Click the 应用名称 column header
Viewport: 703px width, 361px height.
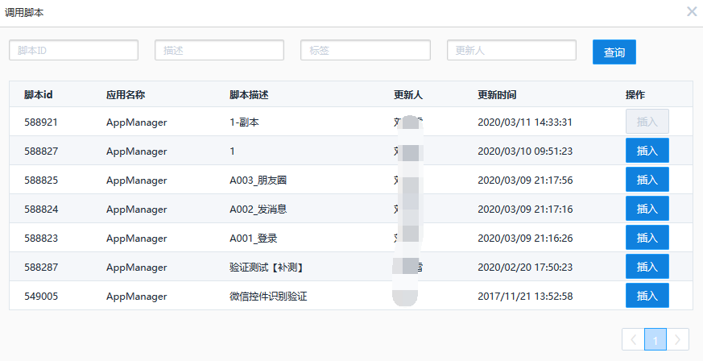point(126,94)
